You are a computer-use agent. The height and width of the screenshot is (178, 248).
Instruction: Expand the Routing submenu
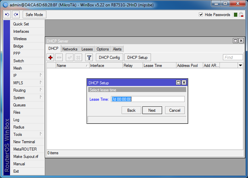click(x=41, y=90)
